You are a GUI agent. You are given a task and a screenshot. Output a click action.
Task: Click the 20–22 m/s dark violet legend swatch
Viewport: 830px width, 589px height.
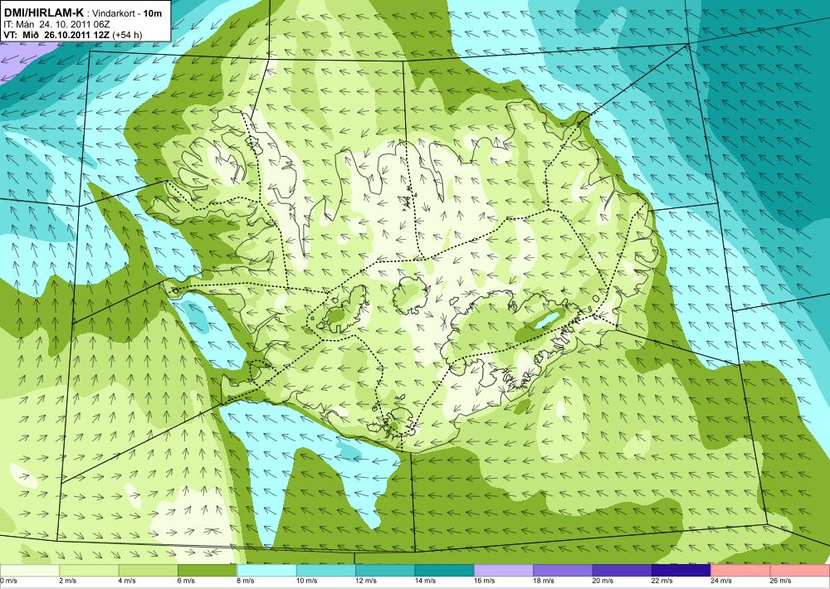click(x=622, y=571)
